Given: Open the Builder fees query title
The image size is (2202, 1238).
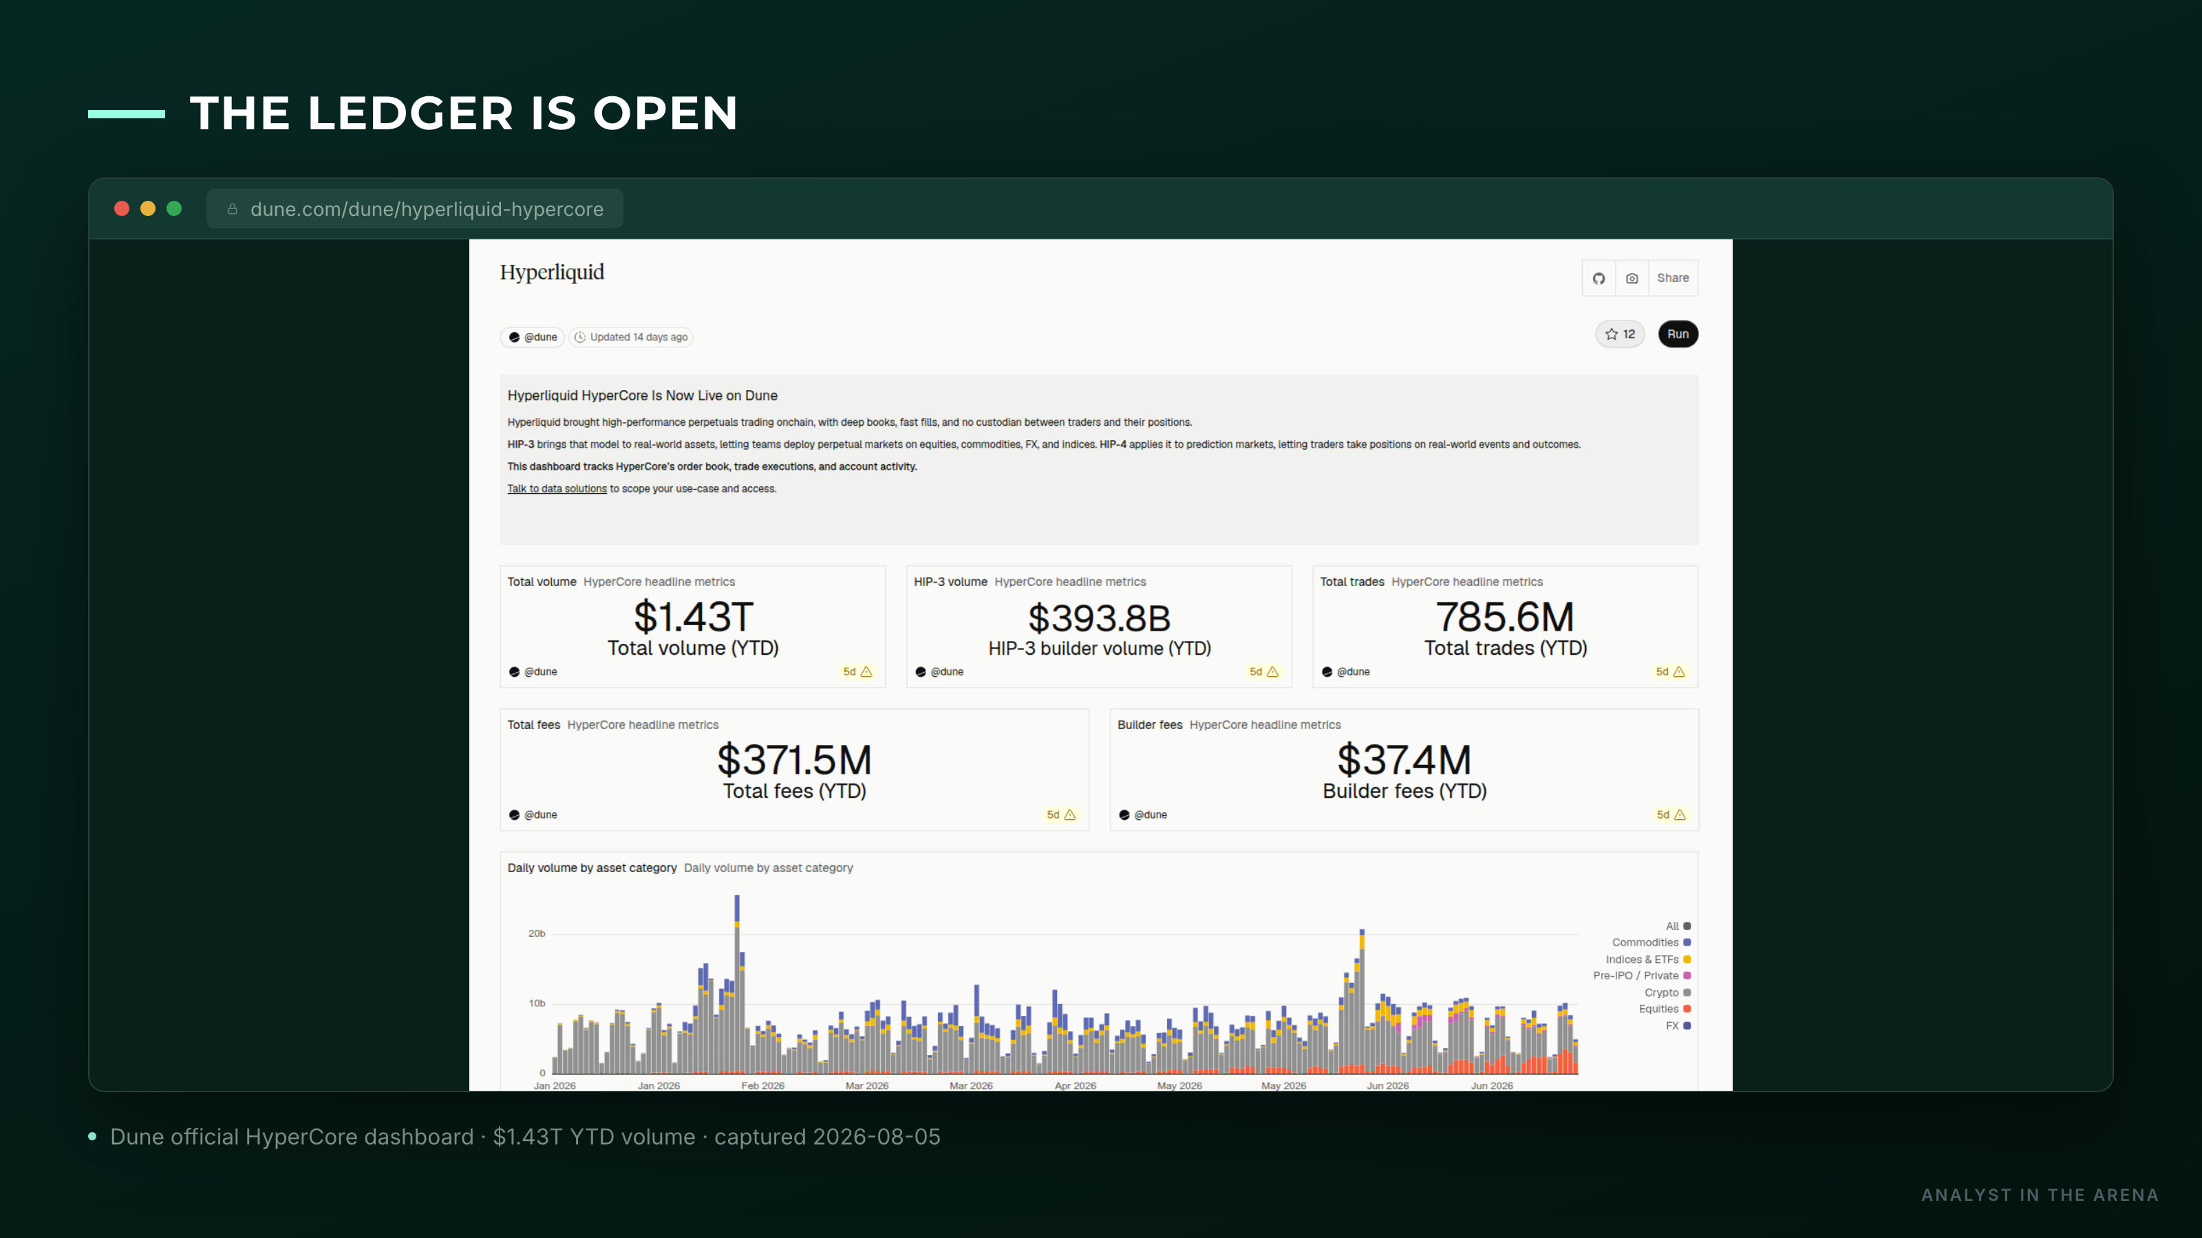Looking at the screenshot, I should tap(1150, 724).
